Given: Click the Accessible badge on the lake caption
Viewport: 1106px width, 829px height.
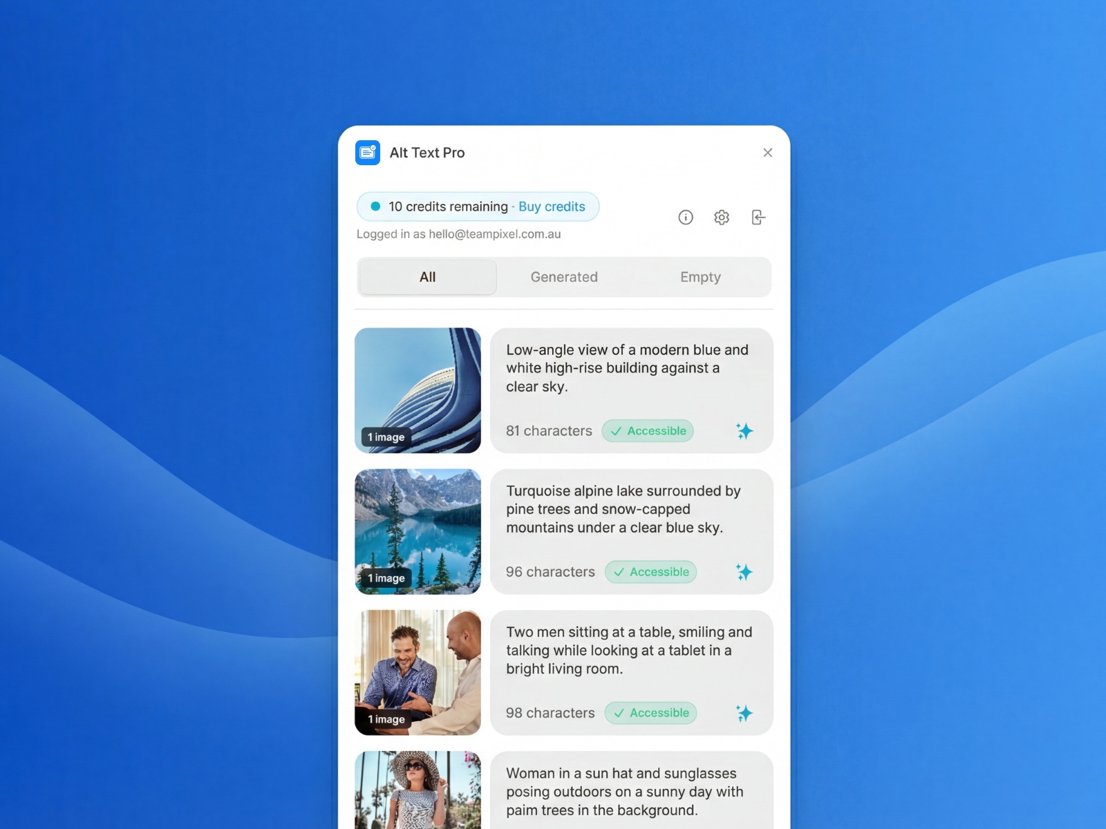Looking at the screenshot, I should point(650,571).
